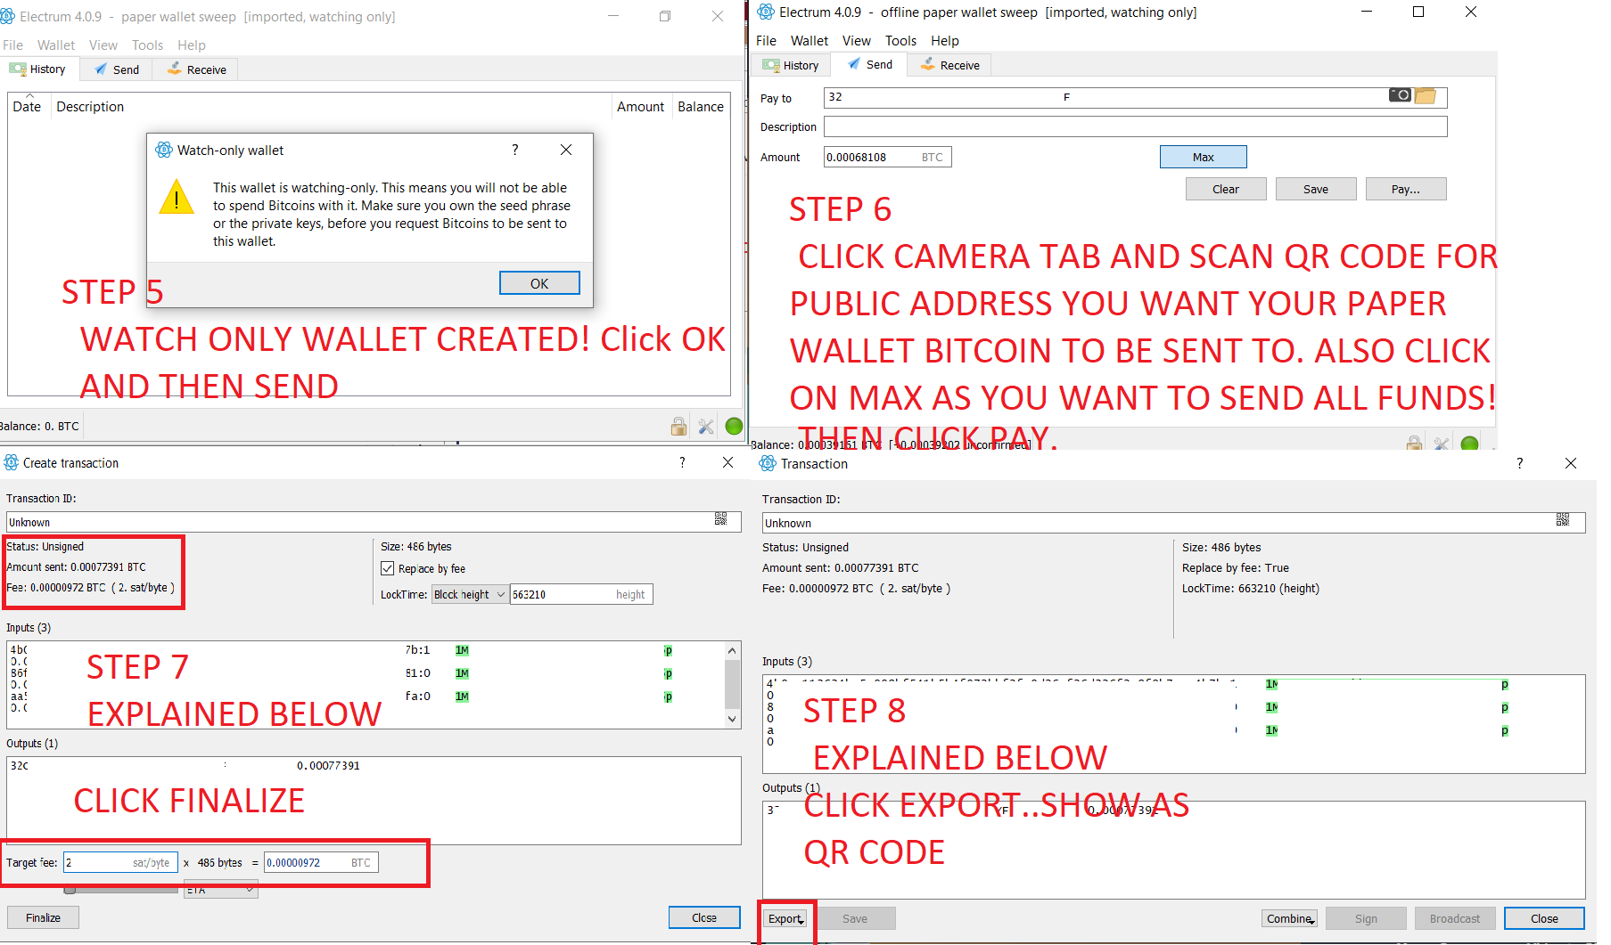This screenshot has height=945, width=1611.
Task: Click the Amount BTC input field
Action: pyautogui.click(x=887, y=157)
